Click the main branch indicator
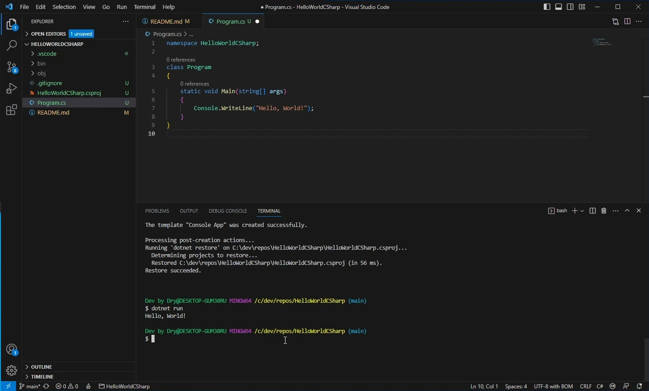Viewport: 649px width, 391px height. click(31, 386)
